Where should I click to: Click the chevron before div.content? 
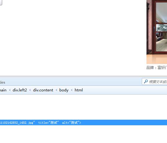[30, 90]
